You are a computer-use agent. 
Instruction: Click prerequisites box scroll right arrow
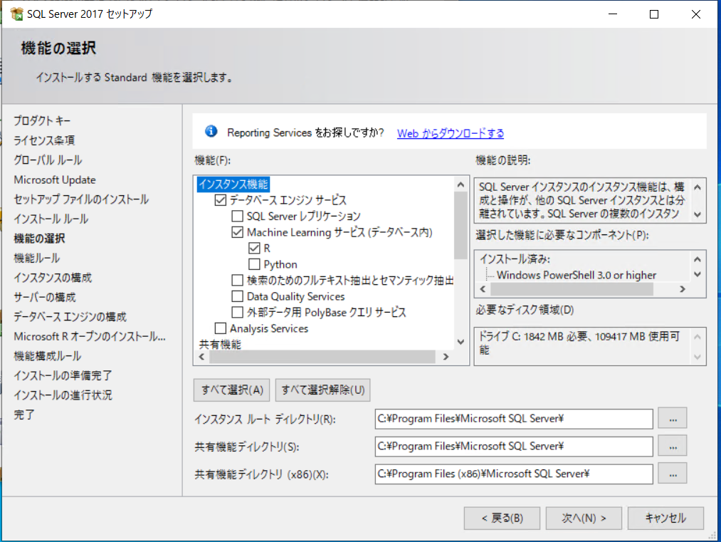pyautogui.click(x=683, y=289)
